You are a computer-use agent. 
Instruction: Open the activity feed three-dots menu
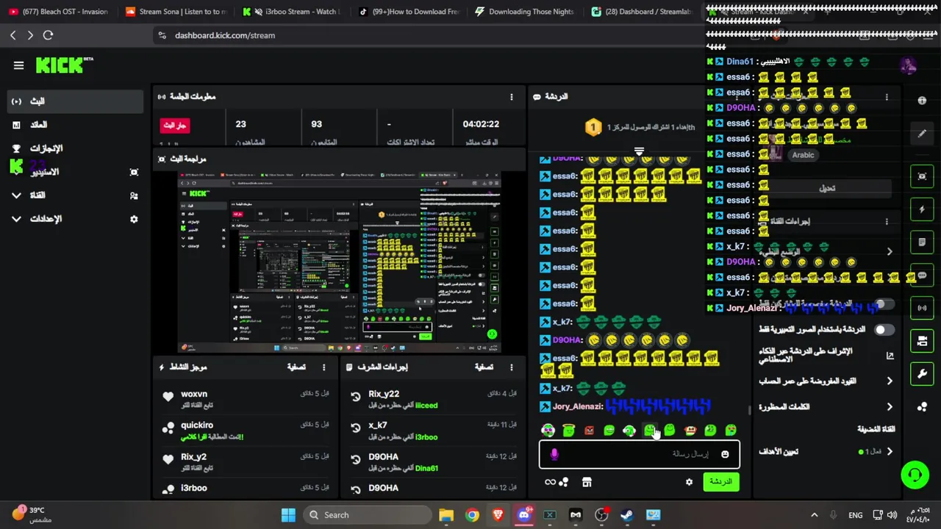click(323, 367)
